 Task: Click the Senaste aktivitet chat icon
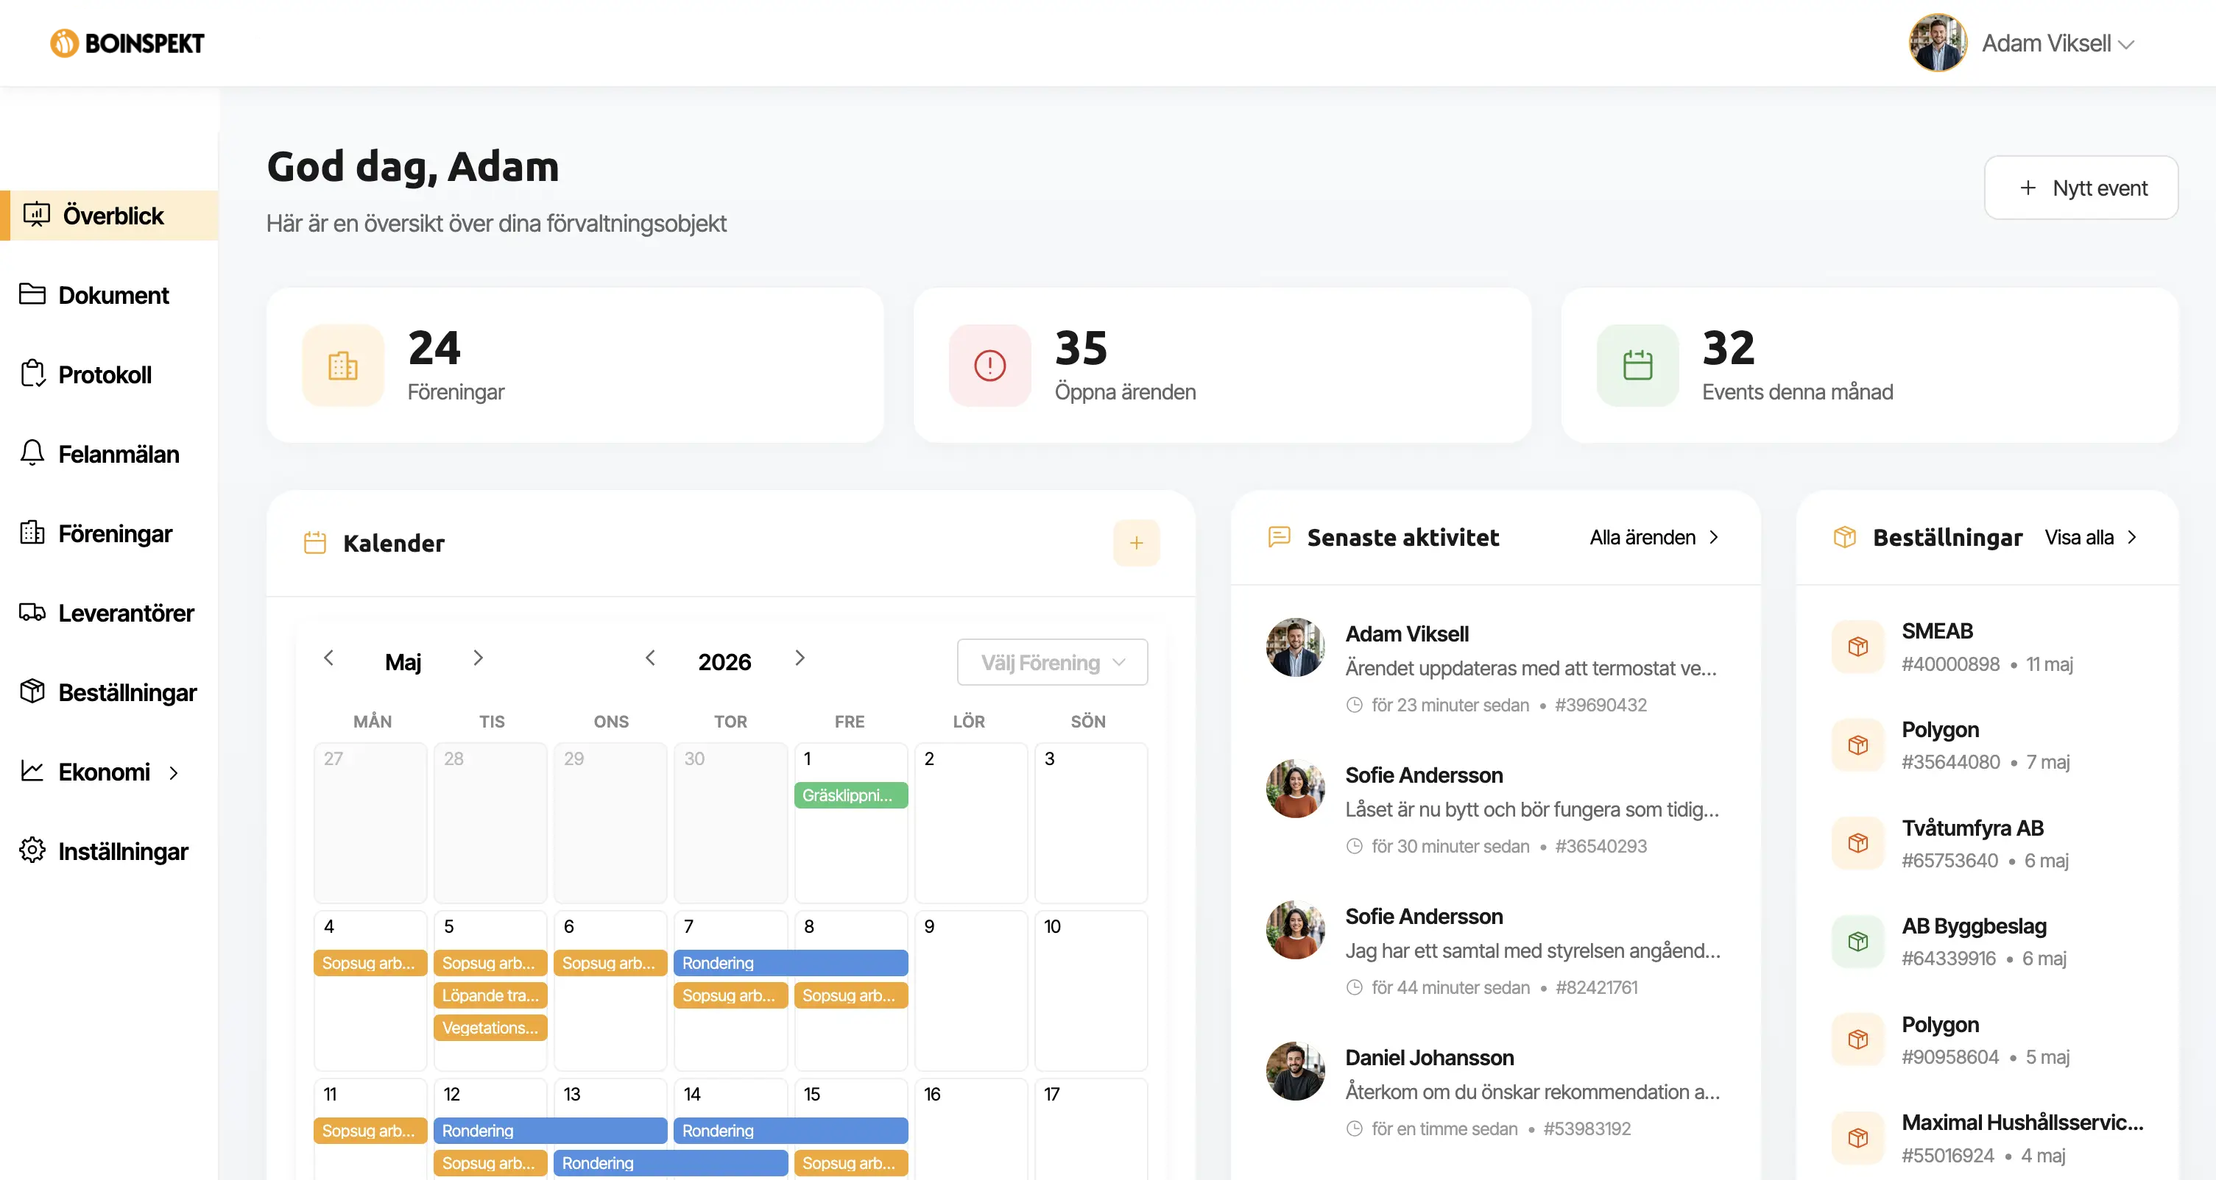1278,537
